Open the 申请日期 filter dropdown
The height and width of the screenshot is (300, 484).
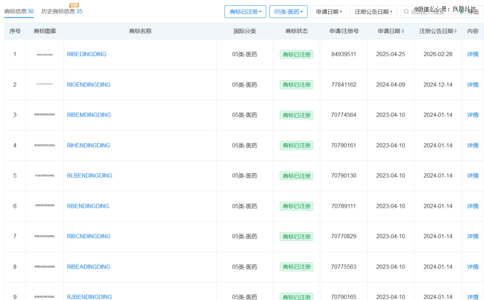coord(329,12)
